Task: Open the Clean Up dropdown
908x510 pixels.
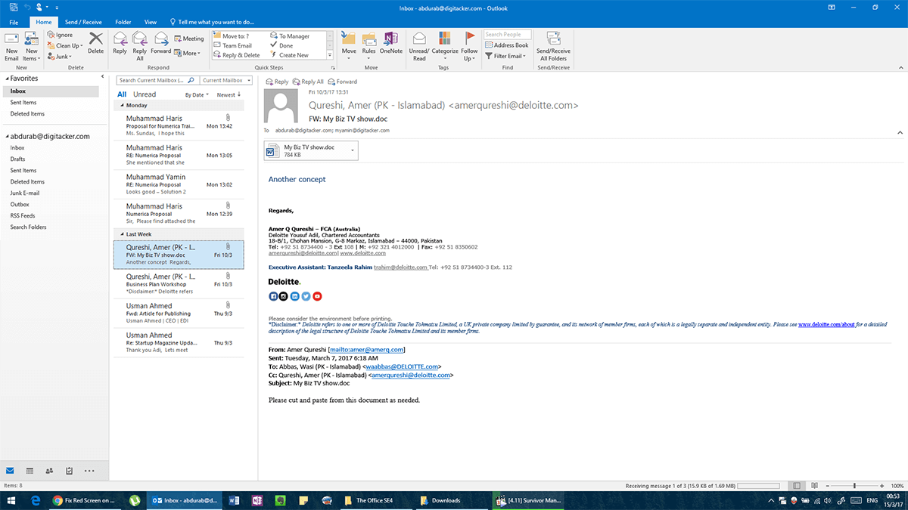Action: (66, 45)
